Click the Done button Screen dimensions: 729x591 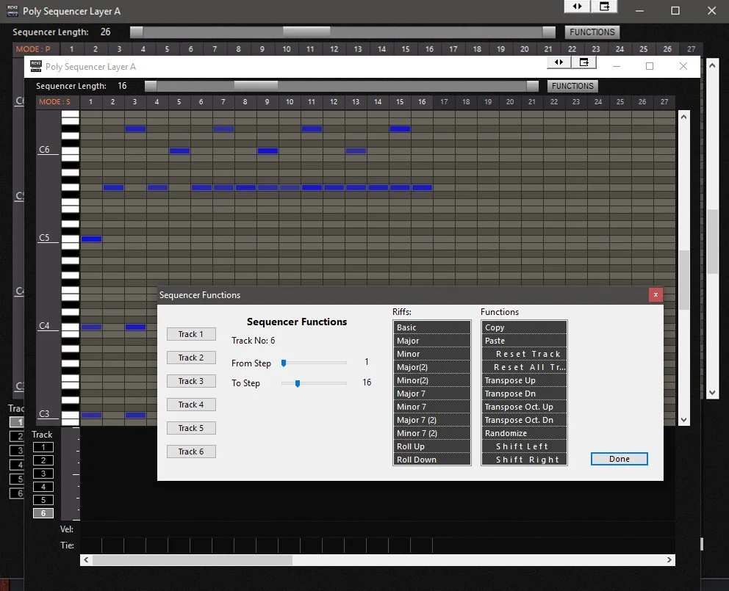(620, 459)
